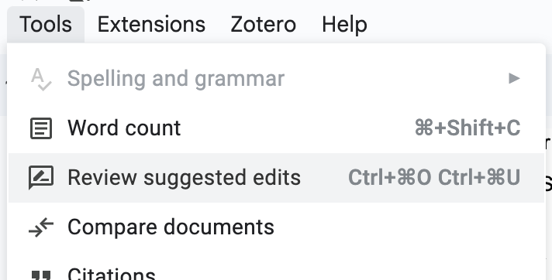Viewport: 552px width, 280px height.
Task: Click blank space in the Compare documents row
Action: point(405,227)
